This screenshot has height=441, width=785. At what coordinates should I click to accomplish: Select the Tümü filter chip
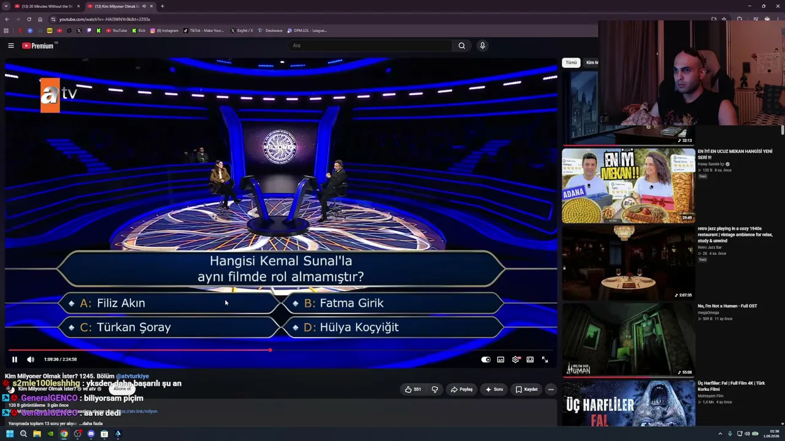pos(571,62)
